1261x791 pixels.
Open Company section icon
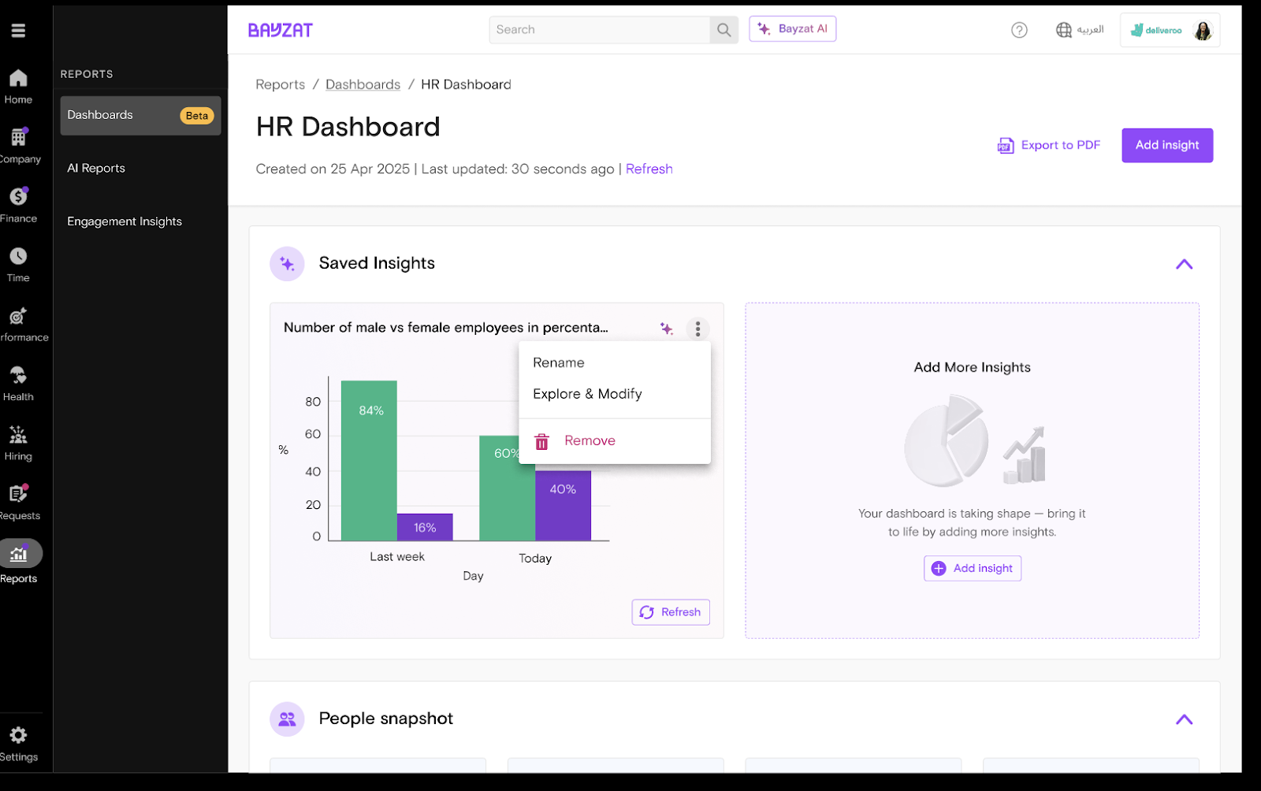pos(18,137)
